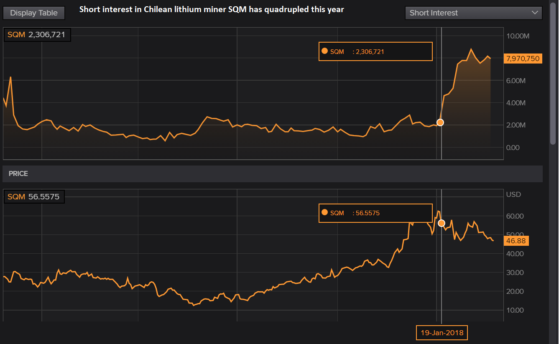Click the Display Table button
This screenshot has height=344, width=559.
[33, 13]
